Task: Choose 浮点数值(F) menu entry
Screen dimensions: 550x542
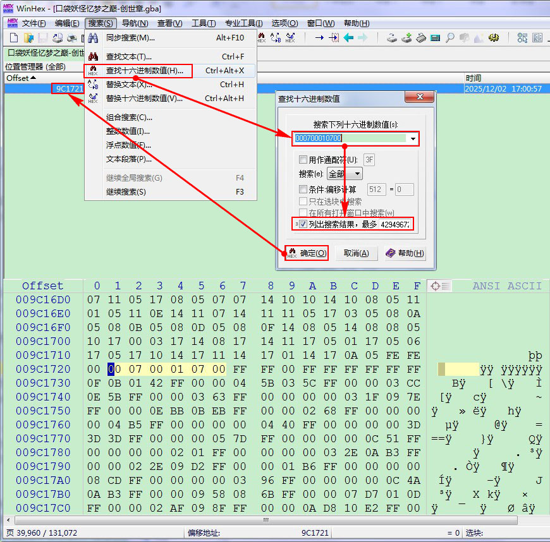Action: click(x=171, y=145)
